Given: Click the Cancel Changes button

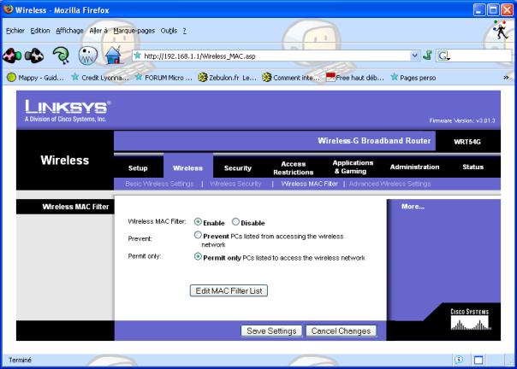Looking at the screenshot, I should click(341, 331).
